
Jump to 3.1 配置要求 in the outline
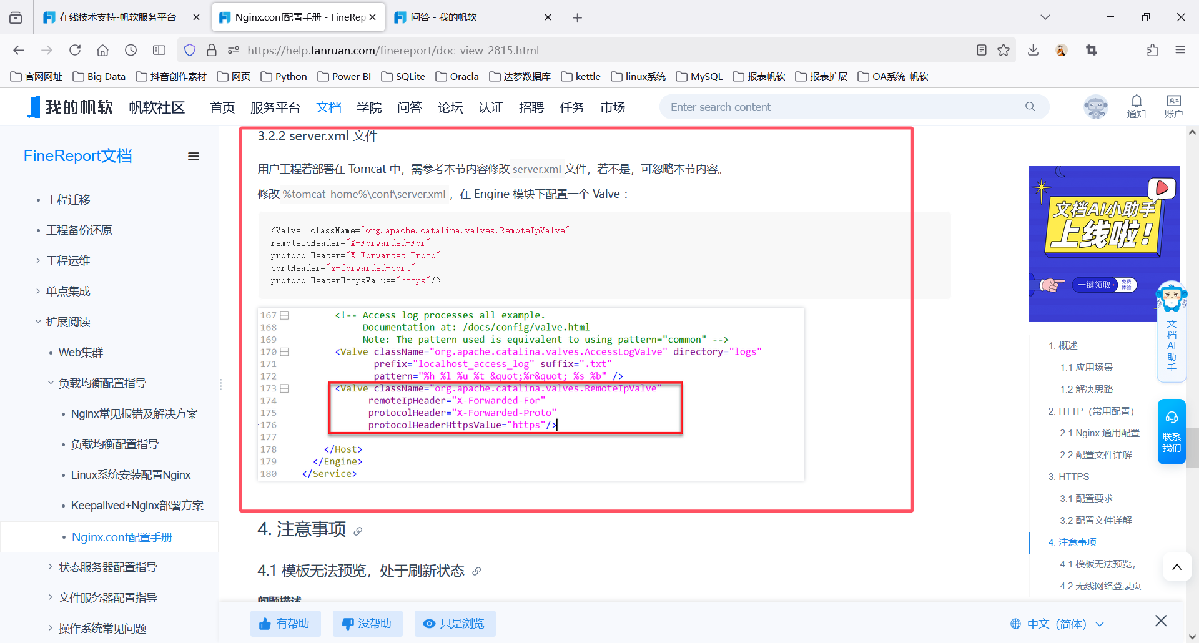click(x=1087, y=499)
